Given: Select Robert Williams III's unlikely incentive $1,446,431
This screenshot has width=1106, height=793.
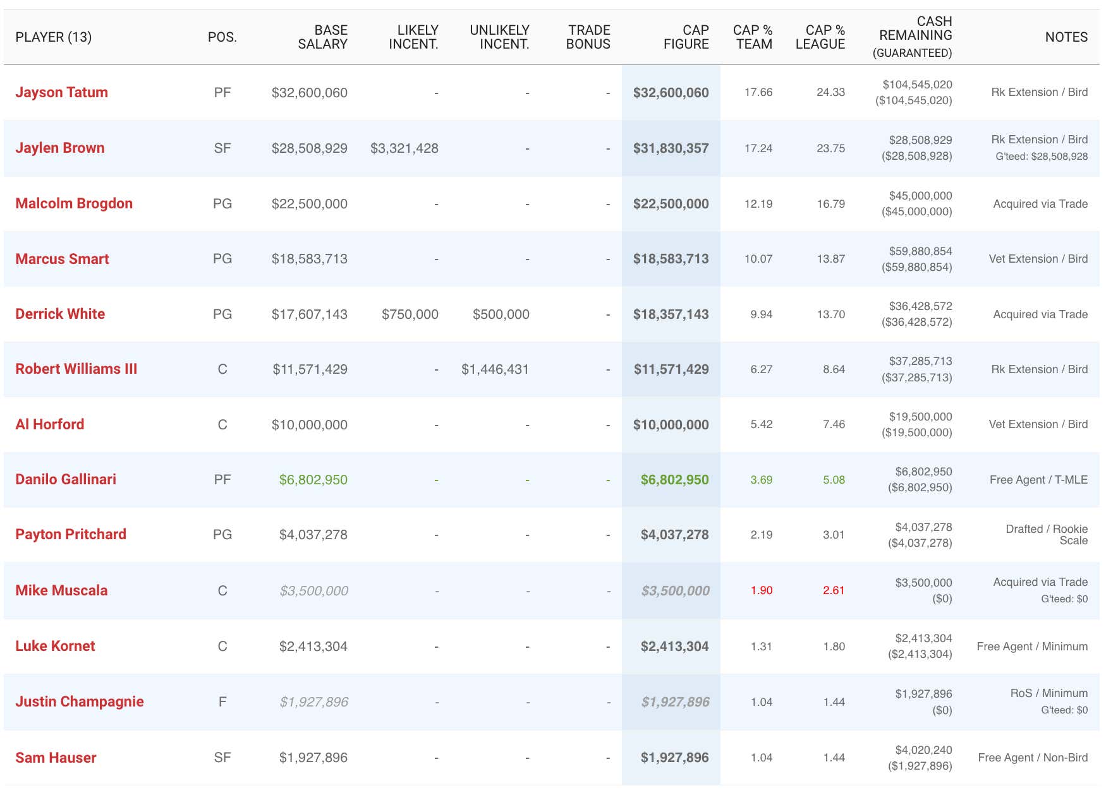Looking at the screenshot, I should click(x=495, y=369).
